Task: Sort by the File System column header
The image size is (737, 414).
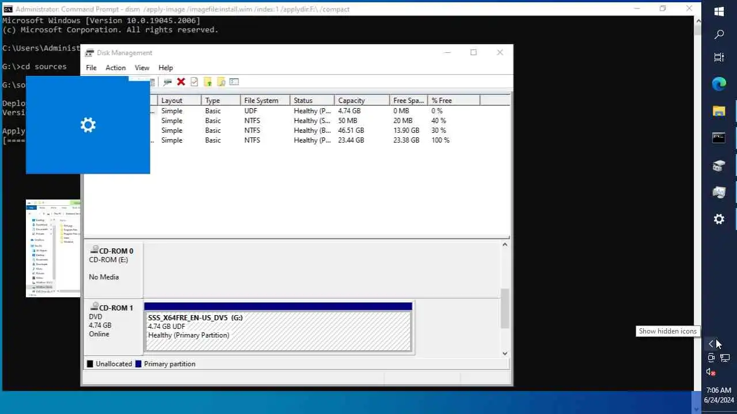Action: pyautogui.click(x=265, y=101)
